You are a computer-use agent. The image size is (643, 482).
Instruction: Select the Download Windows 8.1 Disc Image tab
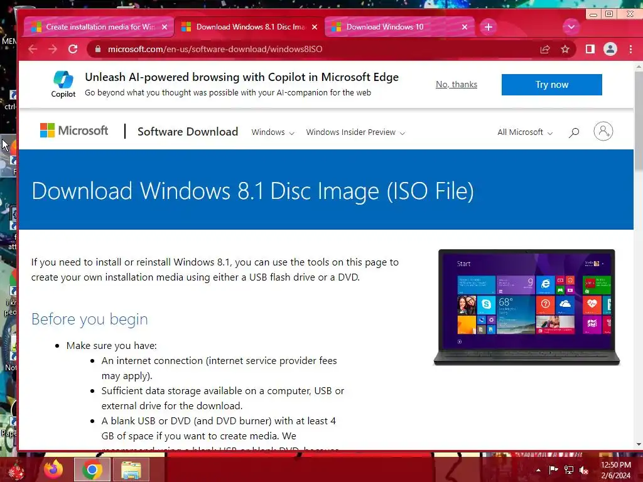(x=249, y=27)
